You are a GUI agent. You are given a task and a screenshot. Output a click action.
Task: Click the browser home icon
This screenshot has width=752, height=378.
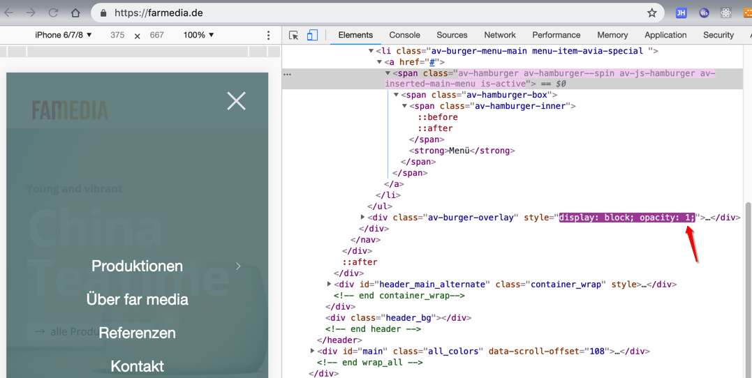[75, 13]
